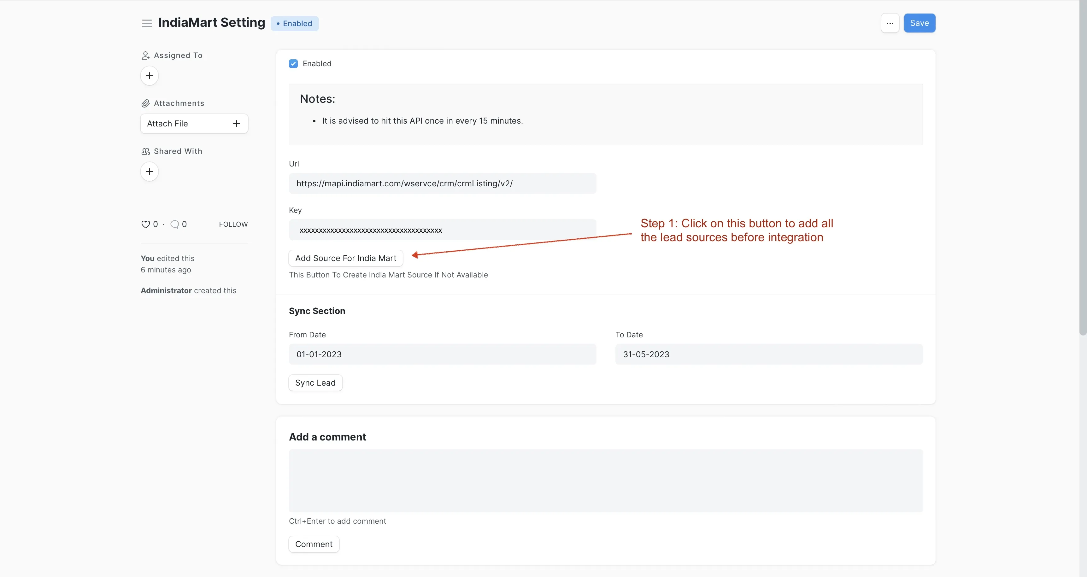Screen dimensions: 1087x577
Task: Like the document with heart icon
Action: (146, 224)
